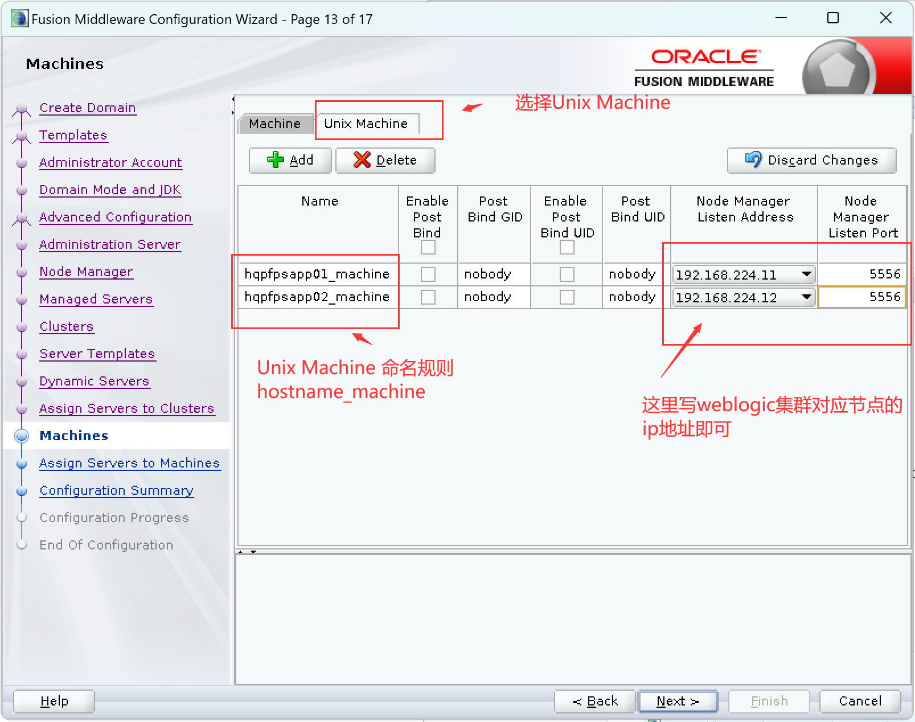Click the Next button
This screenshot has height=722, width=915.
[x=678, y=701]
